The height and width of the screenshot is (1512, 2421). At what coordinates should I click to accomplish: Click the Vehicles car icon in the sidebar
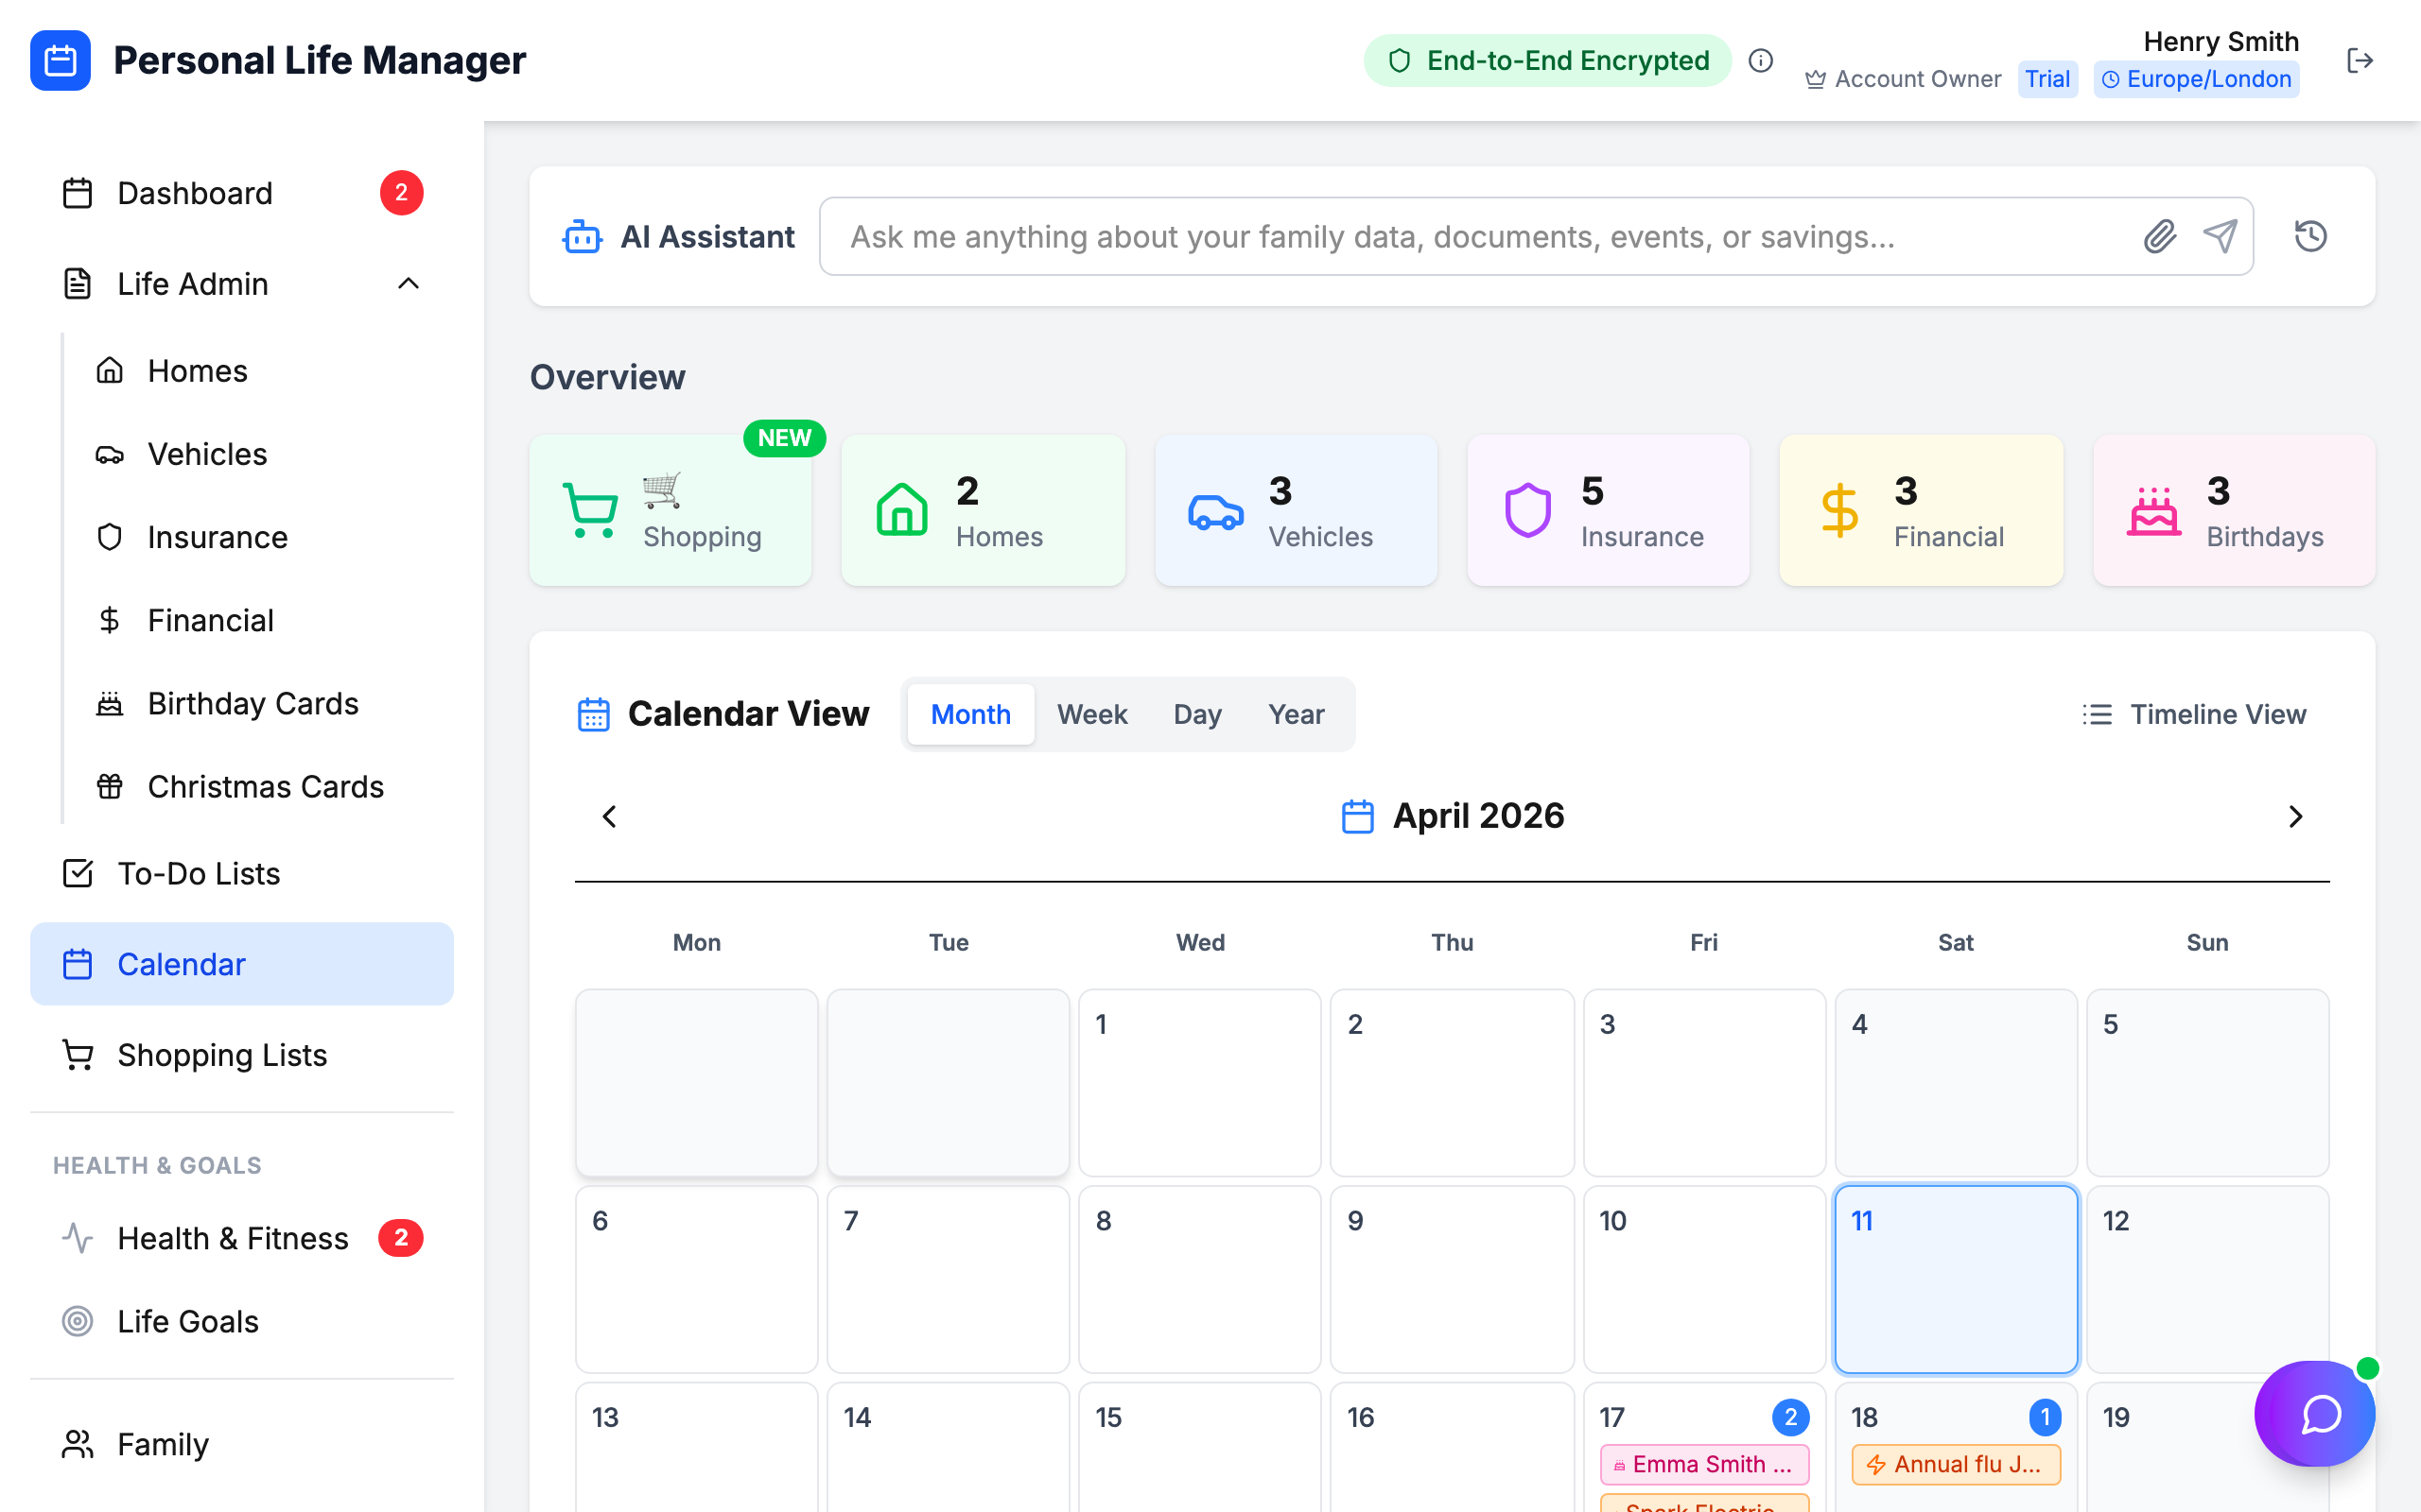110,453
